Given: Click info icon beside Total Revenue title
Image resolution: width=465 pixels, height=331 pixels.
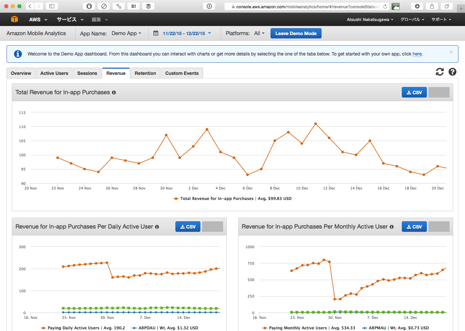Looking at the screenshot, I should pyautogui.click(x=114, y=93).
